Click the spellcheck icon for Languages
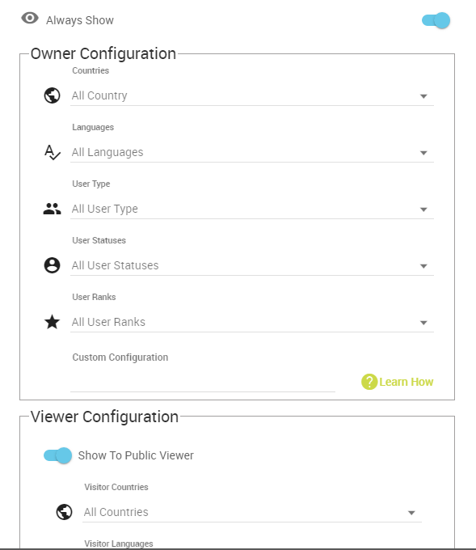476x550 pixels. 53,152
